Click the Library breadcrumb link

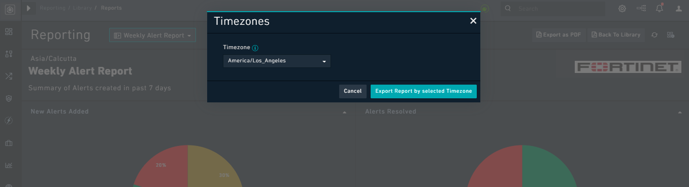tap(82, 8)
